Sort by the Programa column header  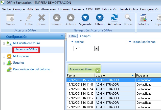148,76
